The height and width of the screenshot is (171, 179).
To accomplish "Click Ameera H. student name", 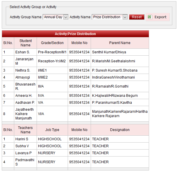I will click(24, 96).
